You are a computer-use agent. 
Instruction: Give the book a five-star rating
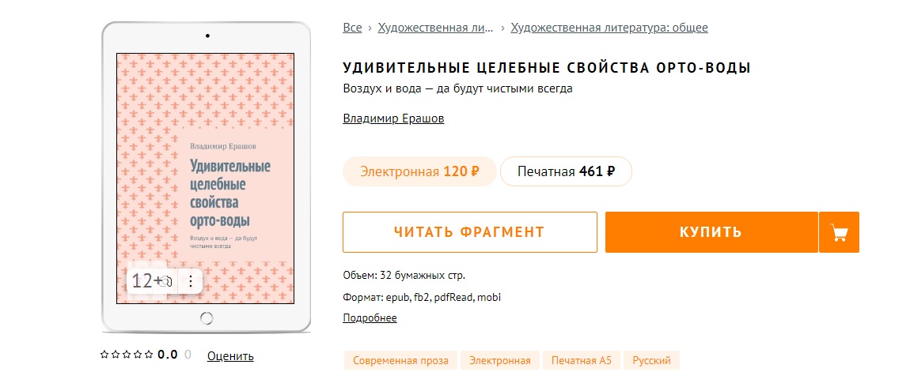click(149, 355)
